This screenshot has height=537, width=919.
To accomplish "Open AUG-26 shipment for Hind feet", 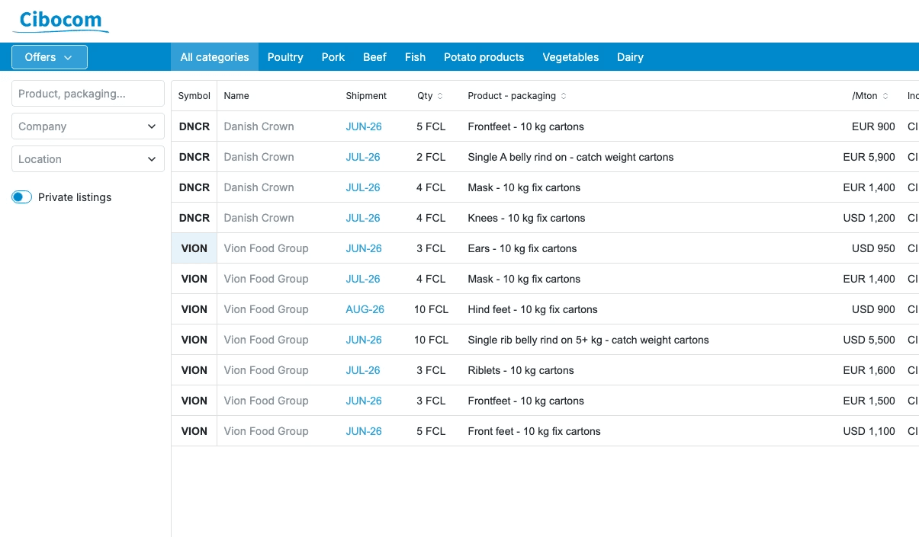I will tap(365, 309).
